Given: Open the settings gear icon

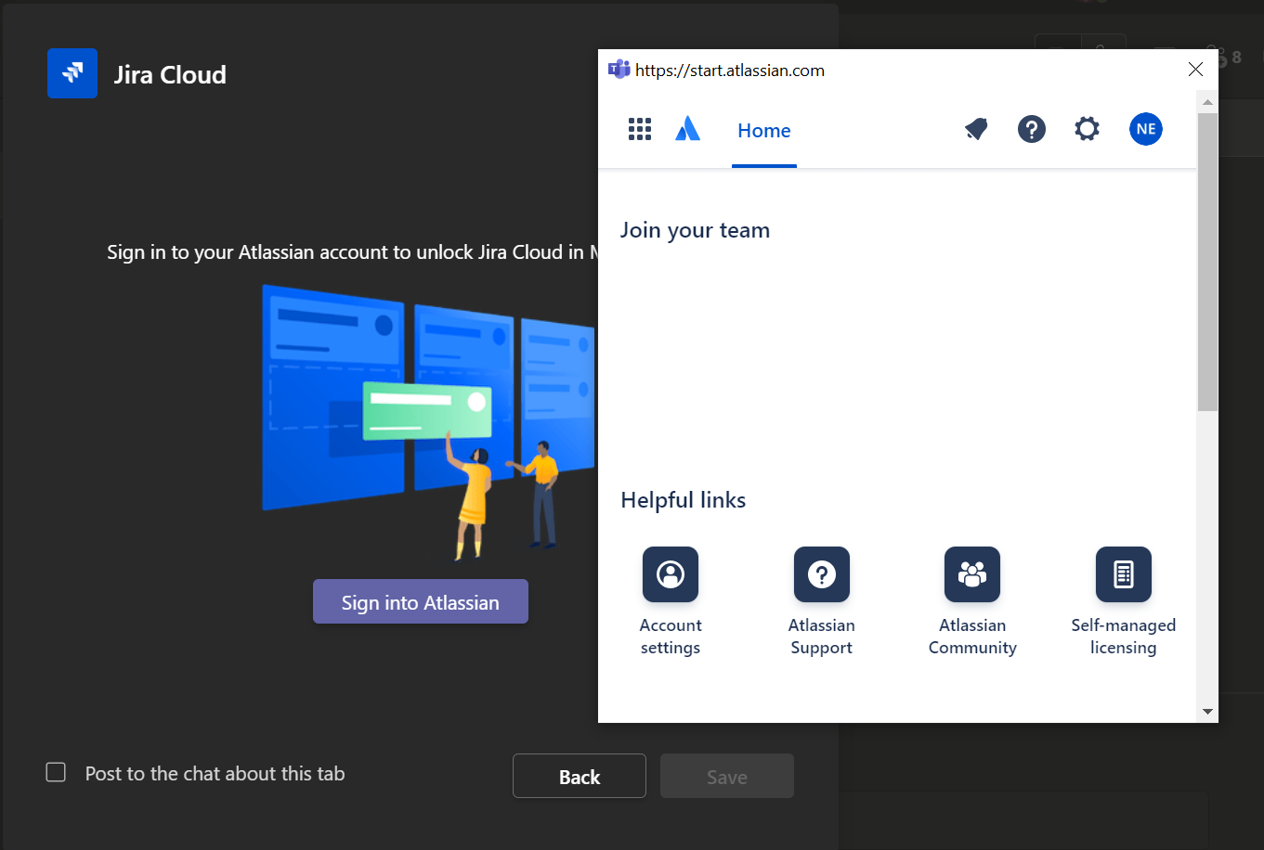Looking at the screenshot, I should (x=1088, y=129).
